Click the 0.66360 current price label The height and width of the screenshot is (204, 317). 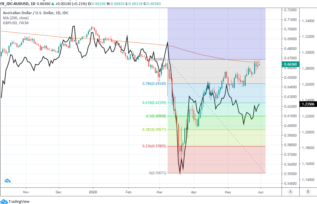pyautogui.click(x=291, y=64)
